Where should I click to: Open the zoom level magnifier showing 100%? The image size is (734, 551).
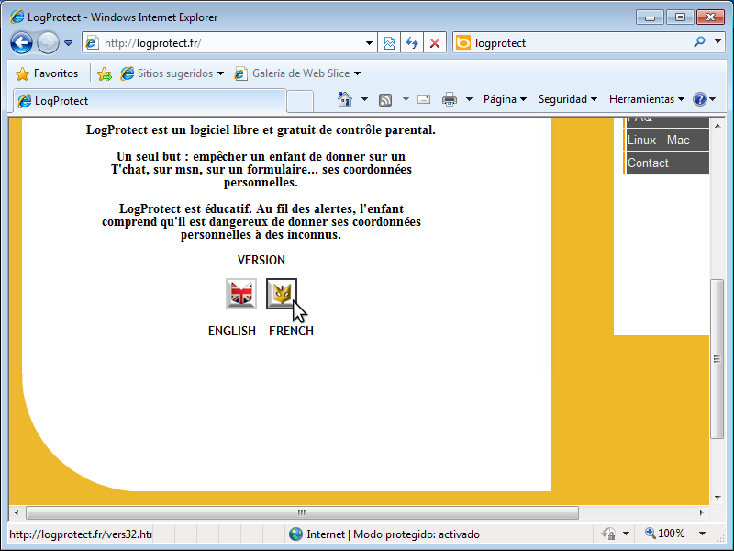[x=664, y=534]
